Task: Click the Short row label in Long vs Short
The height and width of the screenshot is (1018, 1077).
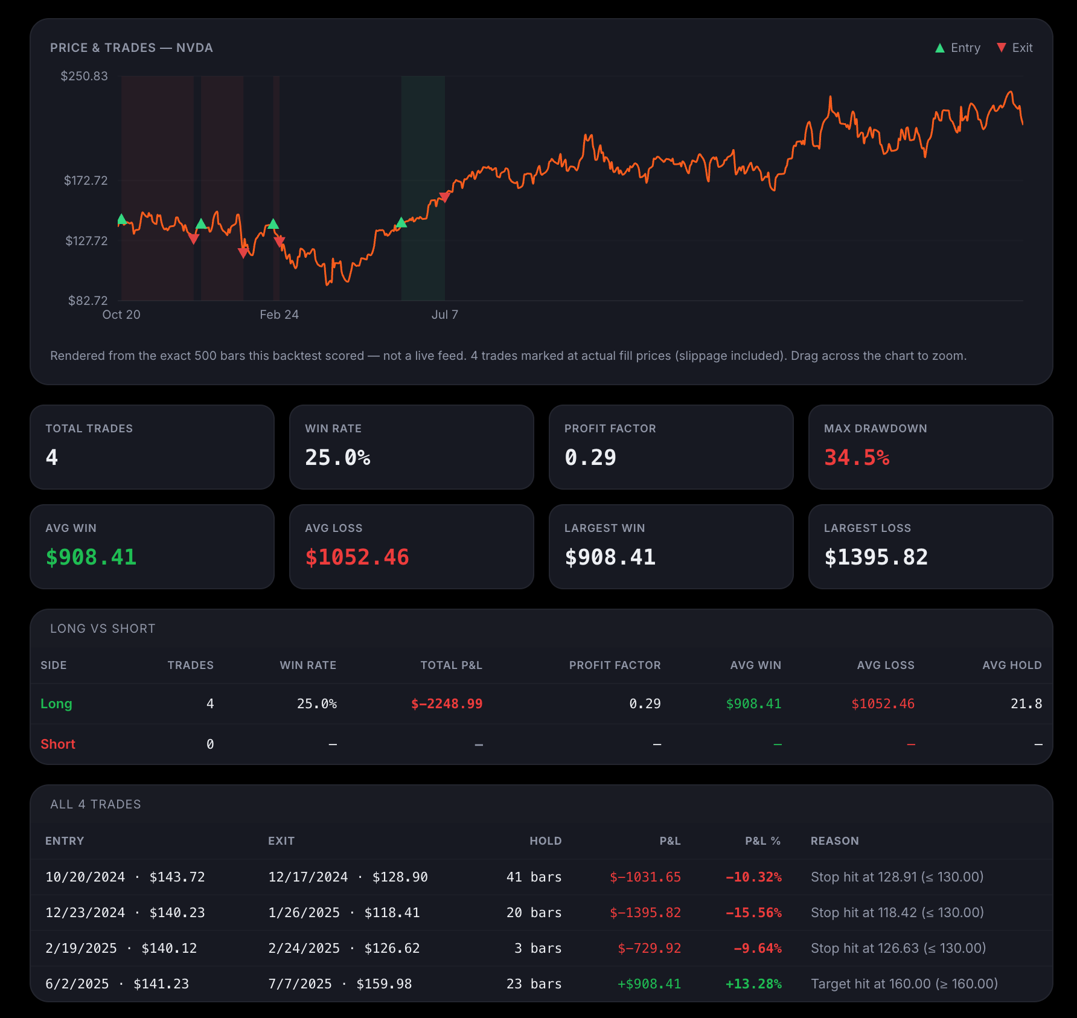Action: coord(58,744)
